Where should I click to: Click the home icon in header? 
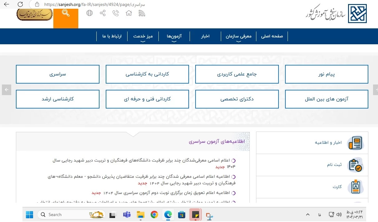(x=129, y=13)
